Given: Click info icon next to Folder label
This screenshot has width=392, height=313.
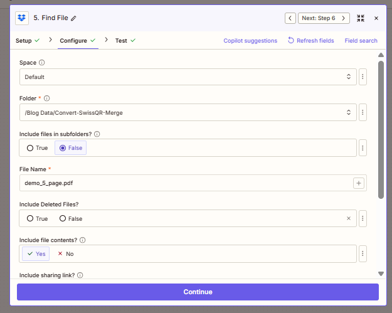Looking at the screenshot, I should 47,98.
